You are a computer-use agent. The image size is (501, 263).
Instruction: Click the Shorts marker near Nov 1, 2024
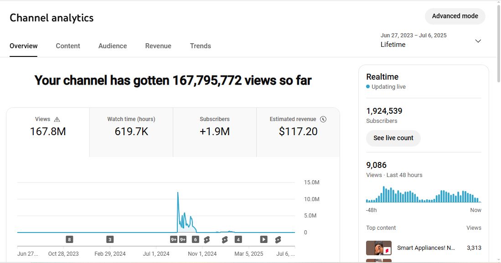(x=207, y=239)
